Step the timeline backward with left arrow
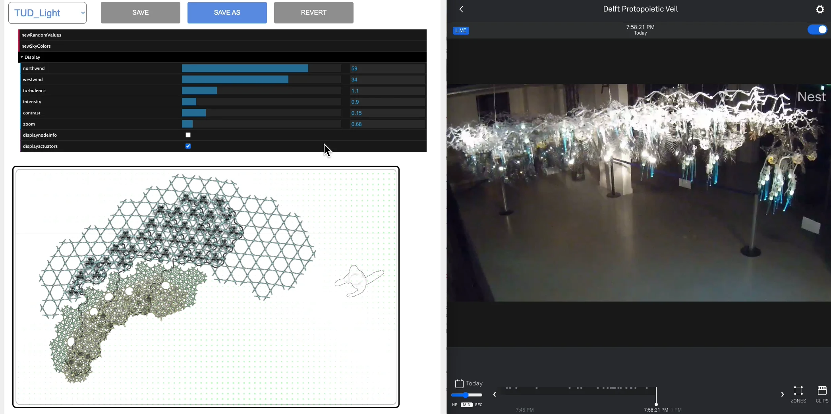This screenshot has height=414, width=831. [495, 395]
